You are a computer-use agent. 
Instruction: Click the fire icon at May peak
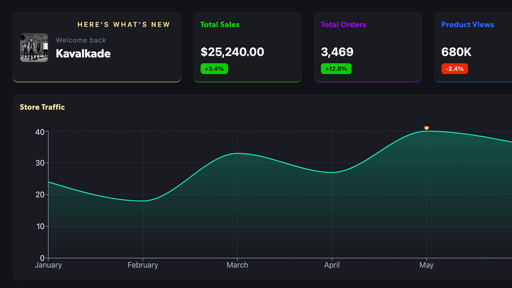426,128
